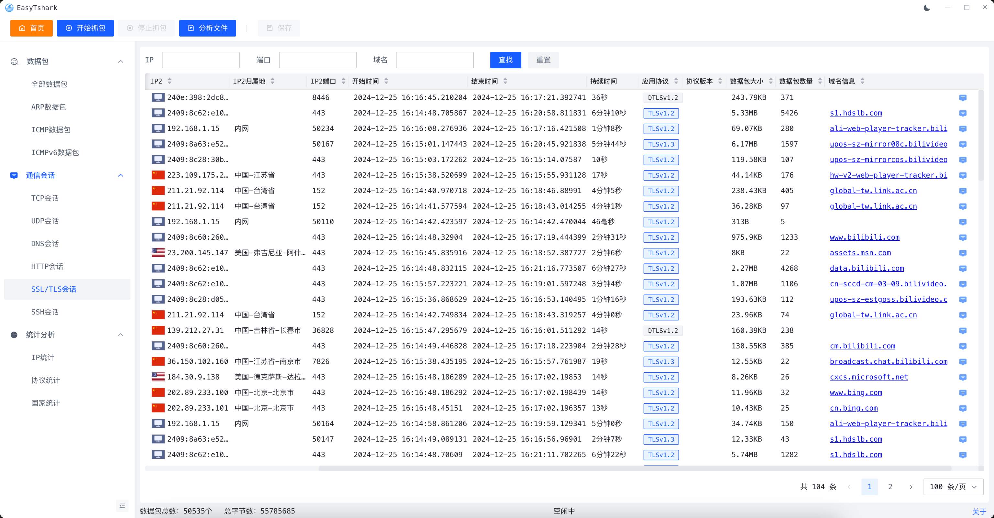Sort by 域名信息 column arrows
994x518 pixels.
pos(862,81)
